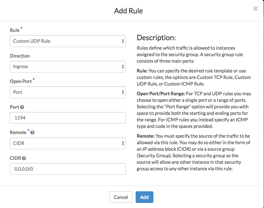Click the Direction field label

20,56
